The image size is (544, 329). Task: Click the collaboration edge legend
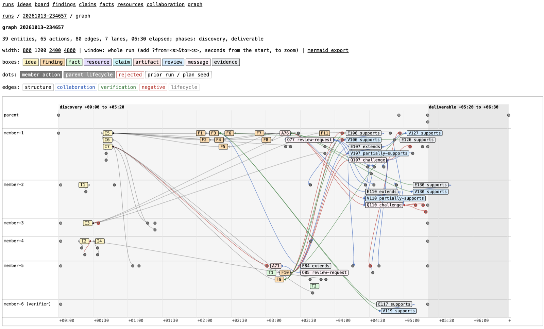(x=76, y=87)
